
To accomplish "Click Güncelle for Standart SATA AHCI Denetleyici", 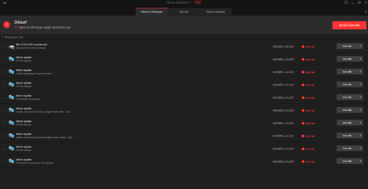I will pyautogui.click(x=347, y=46).
